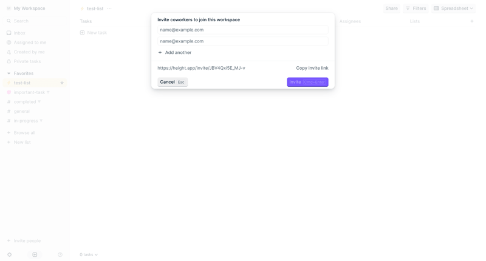Open the Inbox in the sidebar
Screen dimensions: 486x261
(x=19, y=33)
